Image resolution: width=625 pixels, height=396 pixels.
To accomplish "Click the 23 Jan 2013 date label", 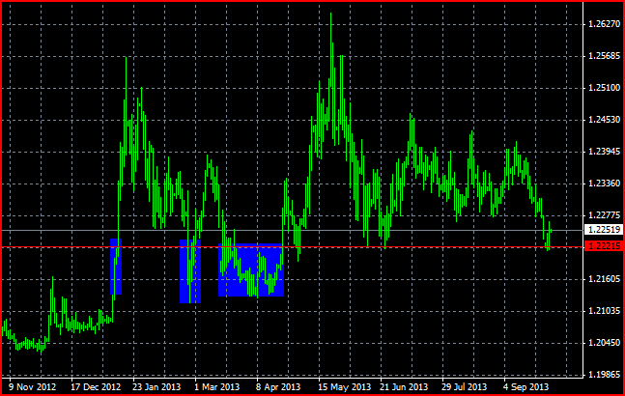I will pyautogui.click(x=156, y=387).
